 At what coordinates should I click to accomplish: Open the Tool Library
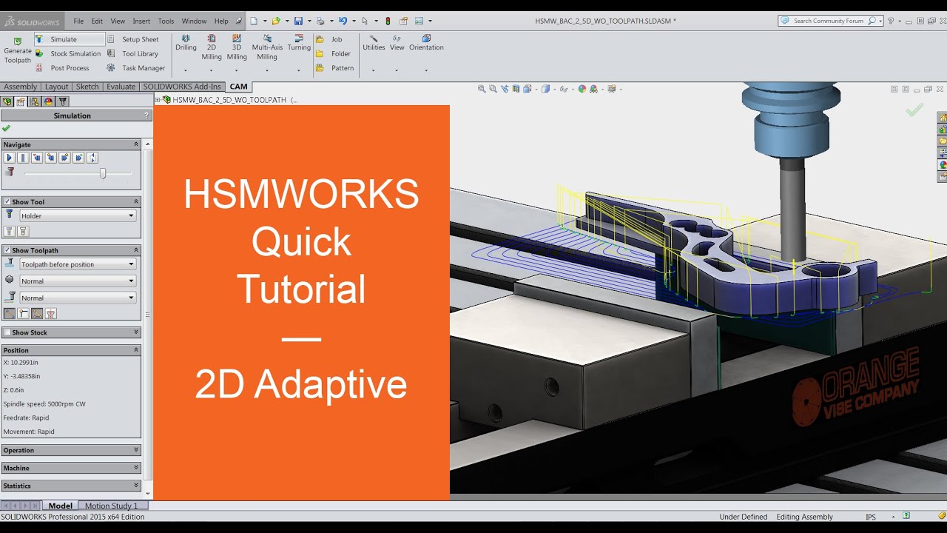[133, 53]
